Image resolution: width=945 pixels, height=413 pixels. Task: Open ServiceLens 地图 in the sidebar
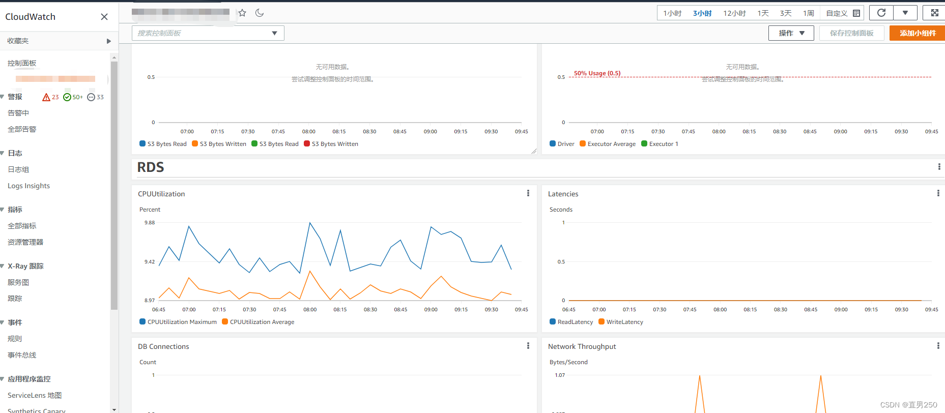point(35,395)
